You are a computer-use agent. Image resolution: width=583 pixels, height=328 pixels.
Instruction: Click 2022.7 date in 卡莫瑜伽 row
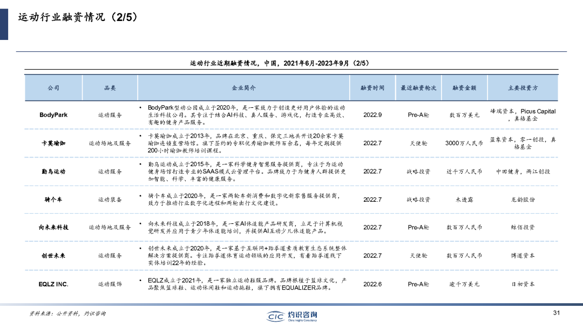372,143
